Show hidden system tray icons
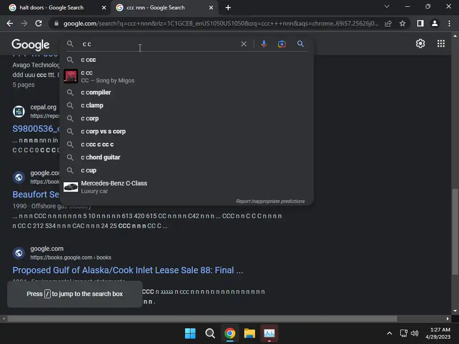This screenshot has height=344, width=459. pyautogui.click(x=390, y=333)
